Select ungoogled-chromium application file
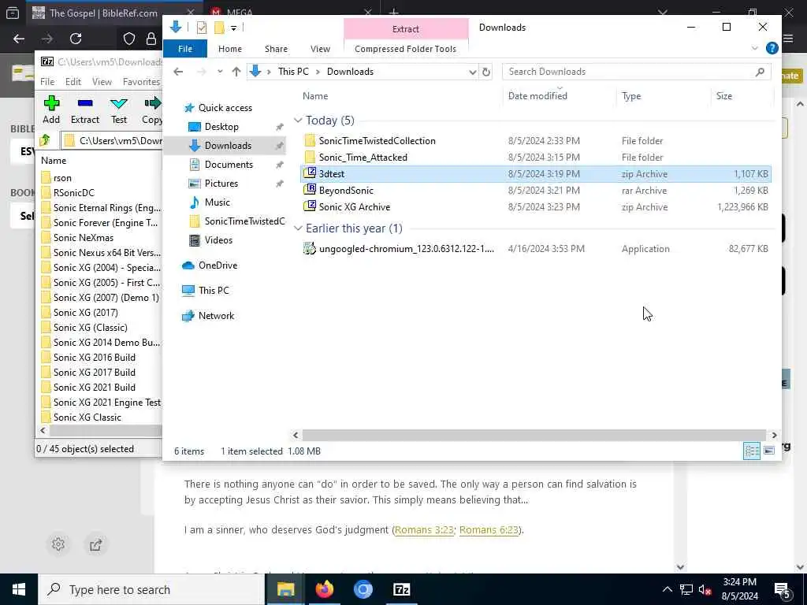This screenshot has height=605, width=807. point(535,249)
